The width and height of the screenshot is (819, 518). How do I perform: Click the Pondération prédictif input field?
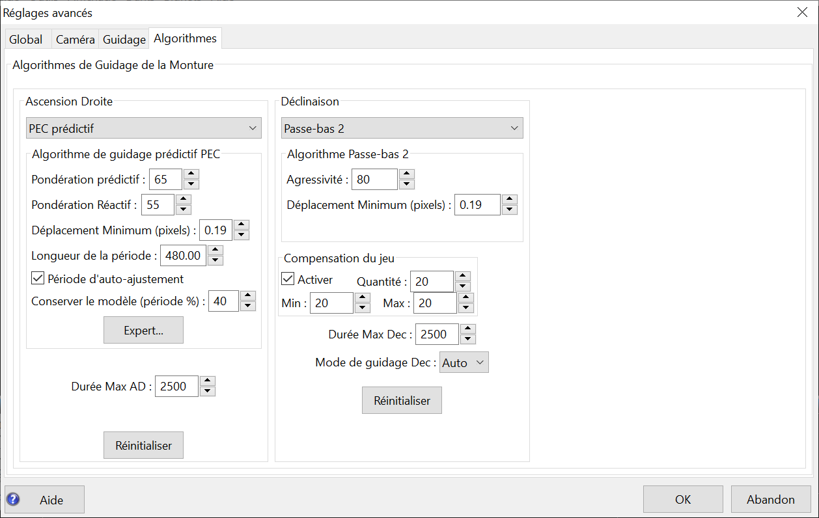coord(165,179)
